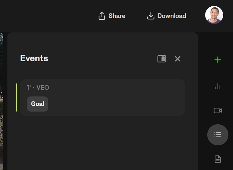Click the green plus add icon

(x=218, y=60)
